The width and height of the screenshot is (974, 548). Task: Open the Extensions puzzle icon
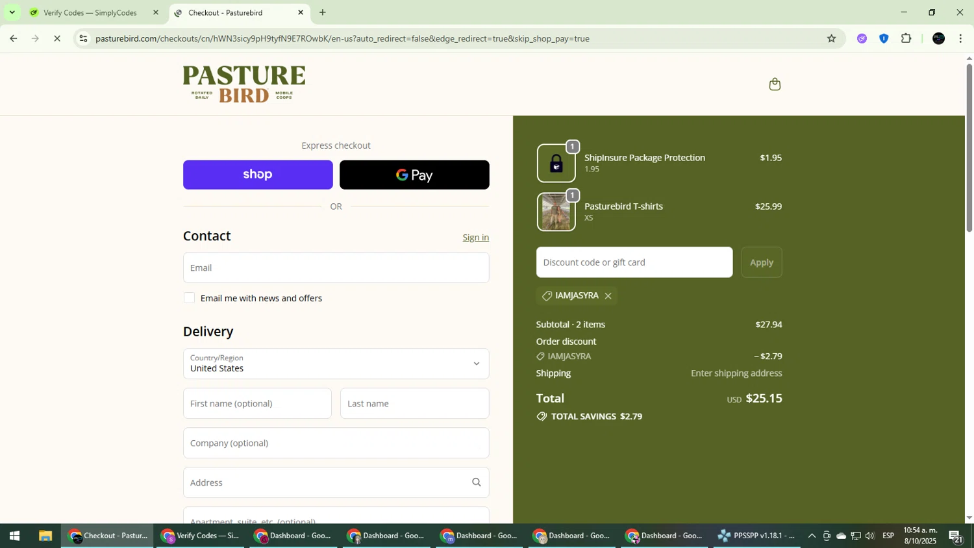(906, 38)
